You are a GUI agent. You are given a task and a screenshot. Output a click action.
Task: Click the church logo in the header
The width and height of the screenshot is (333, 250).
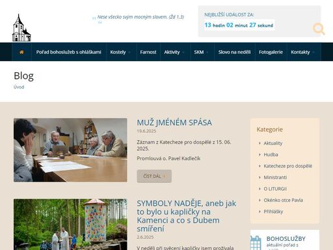tap(21, 27)
